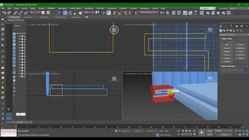Click the Redo arrow icon
This screenshot has height=140, width=249.
(x=9, y=13)
